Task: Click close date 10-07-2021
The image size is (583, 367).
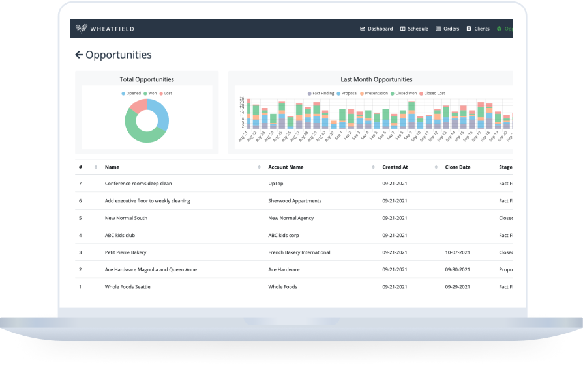Action: 458,252
